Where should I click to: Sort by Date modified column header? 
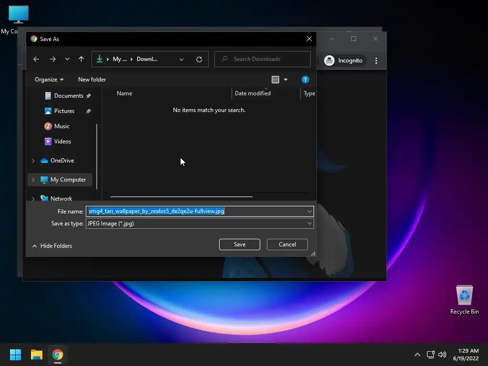[253, 93]
